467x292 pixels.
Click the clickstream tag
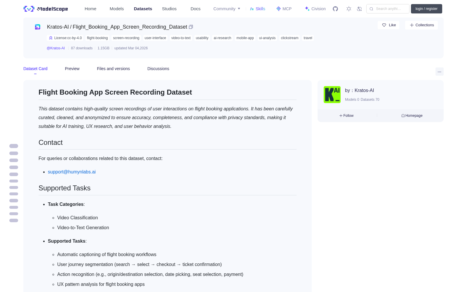click(290, 38)
